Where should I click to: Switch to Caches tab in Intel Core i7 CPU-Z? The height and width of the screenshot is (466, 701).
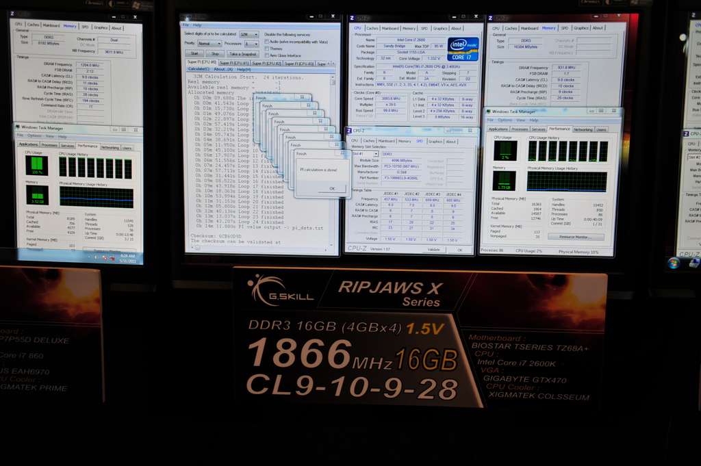pyautogui.click(x=372, y=28)
